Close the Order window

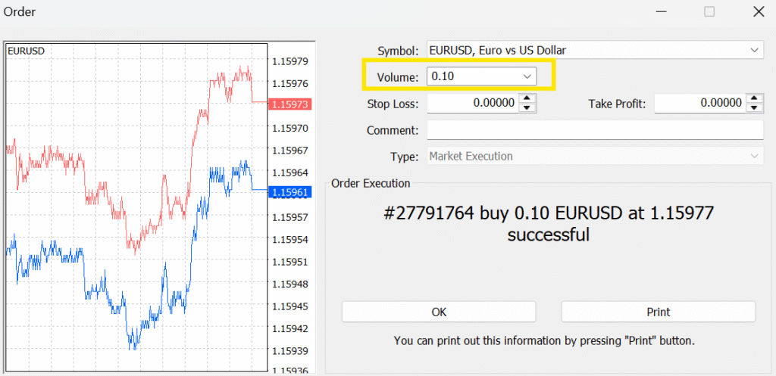coord(758,11)
